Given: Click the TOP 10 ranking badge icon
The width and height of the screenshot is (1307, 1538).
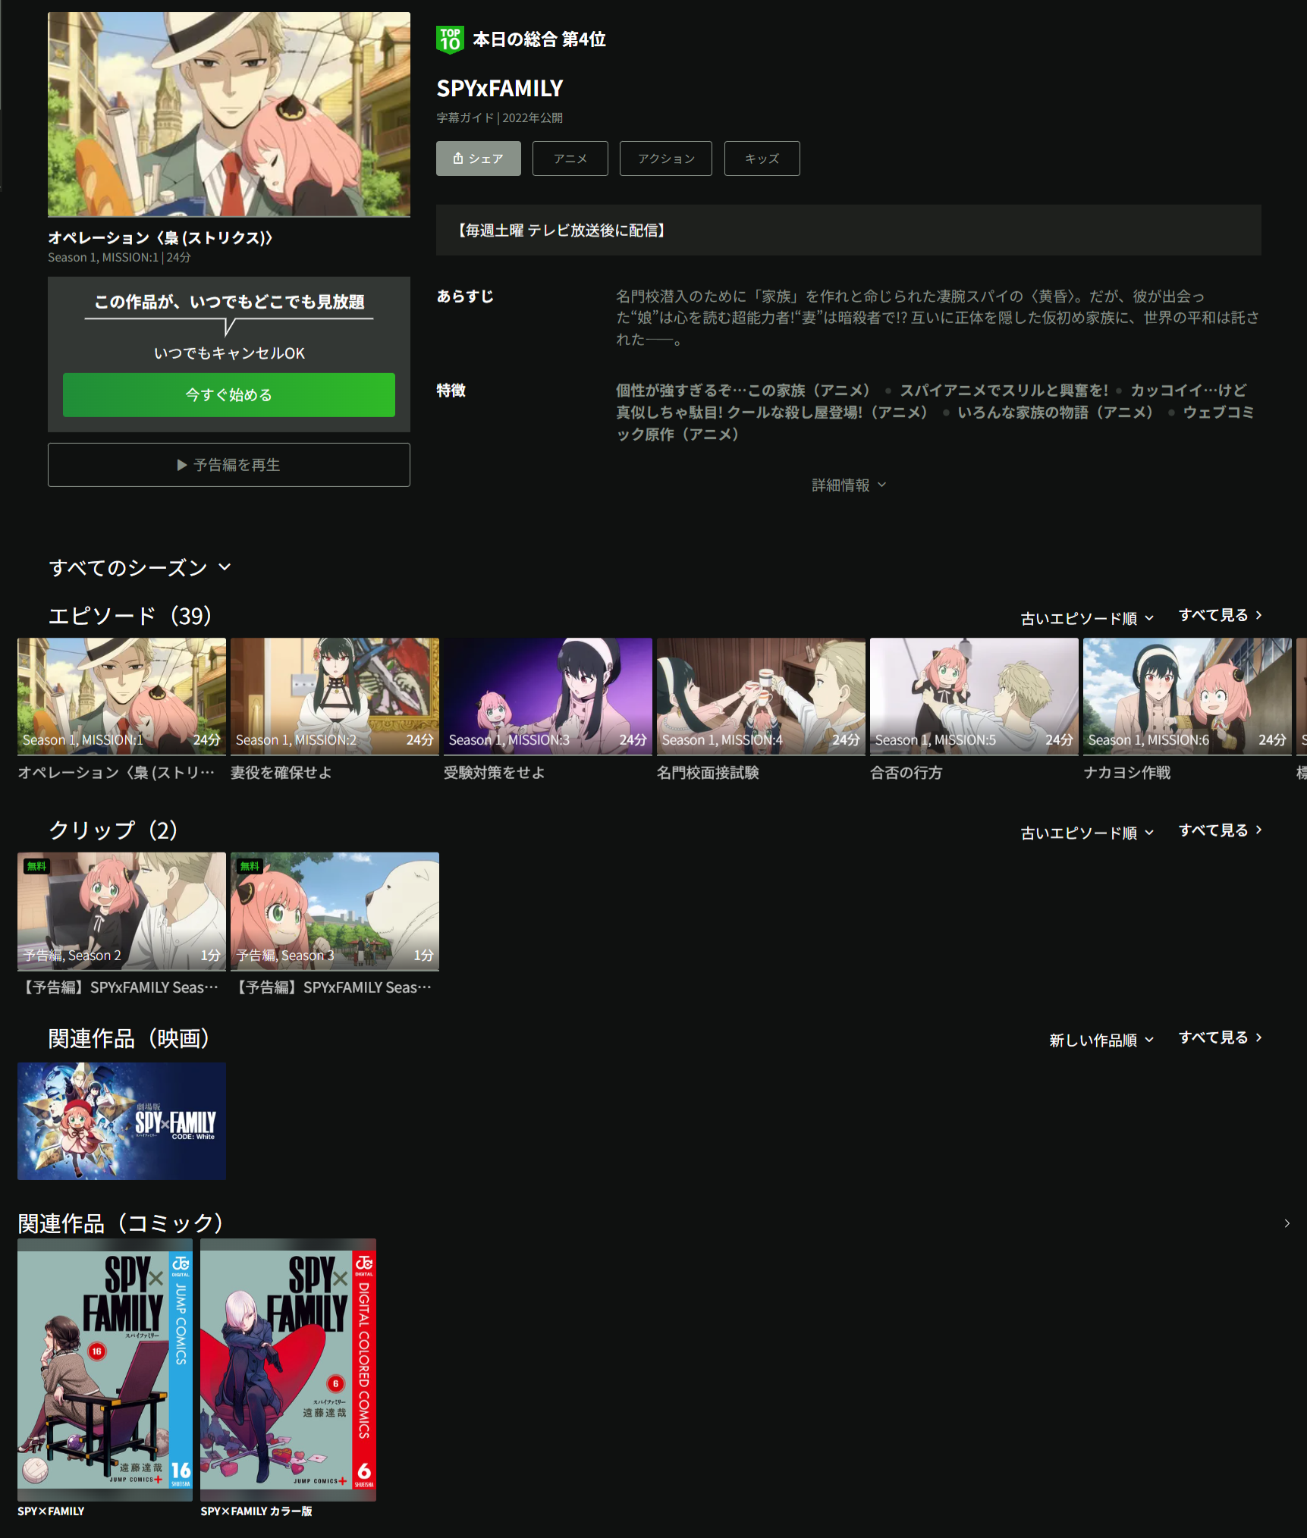Looking at the screenshot, I should click(x=450, y=39).
